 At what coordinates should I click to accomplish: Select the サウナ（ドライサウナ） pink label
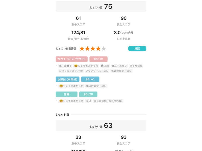72,59
